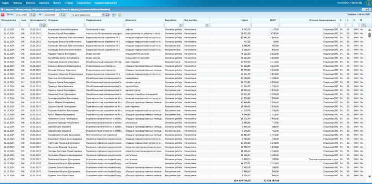Open the 'Администрирование' menu

[106, 3]
